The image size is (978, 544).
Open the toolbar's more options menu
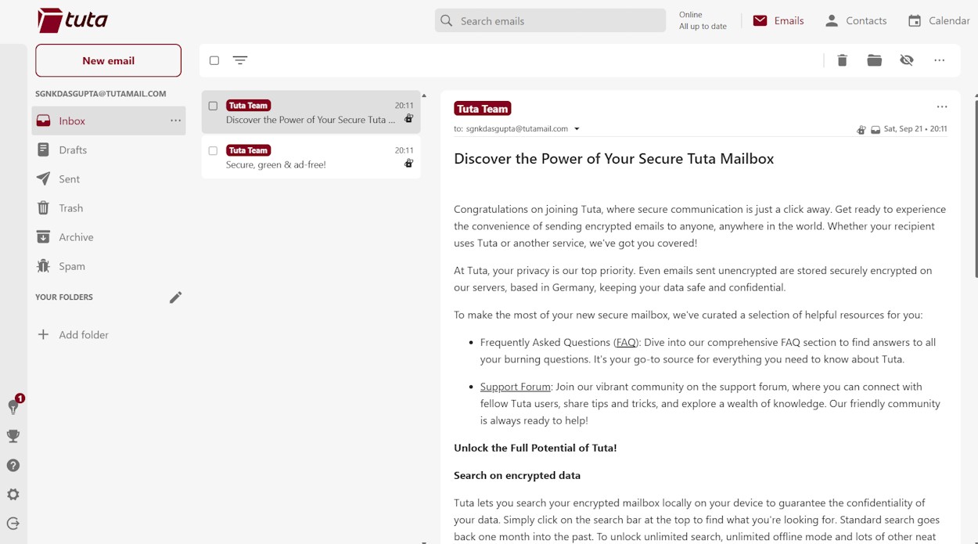click(x=940, y=60)
